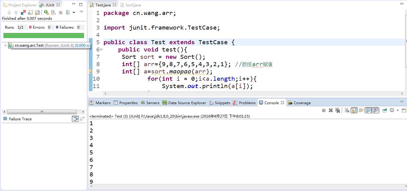Toggle Filter Stack Trace in Failure Trace
This screenshot has height=191, width=407.
point(75,119)
